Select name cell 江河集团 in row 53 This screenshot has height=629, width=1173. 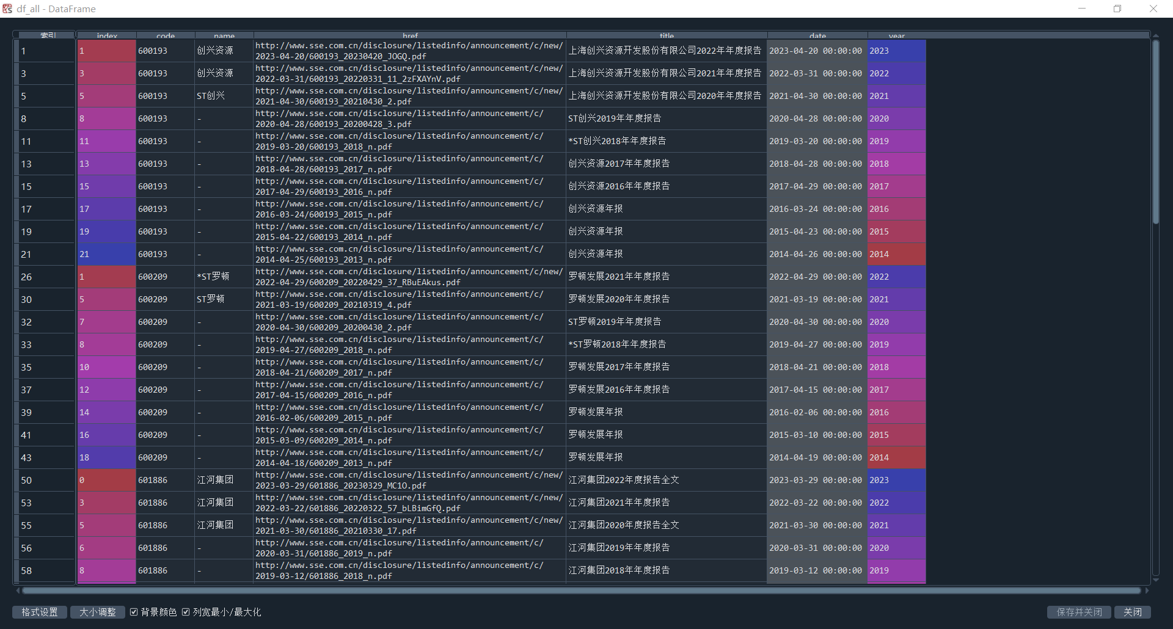(x=224, y=503)
